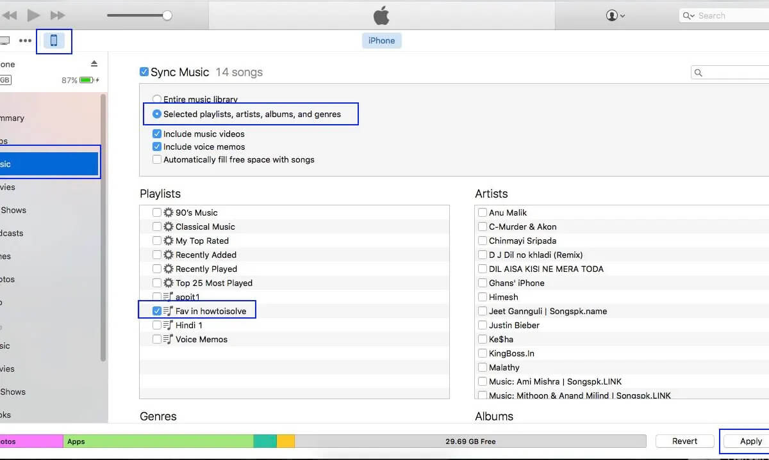Check artist DIL AISA KISI NE MERA TODA

(483, 269)
